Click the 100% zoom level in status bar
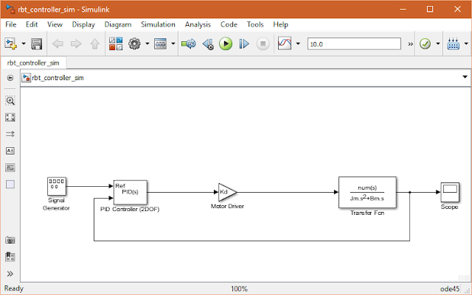Image resolution: width=472 pixels, height=295 pixels. click(x=239, y=288)
